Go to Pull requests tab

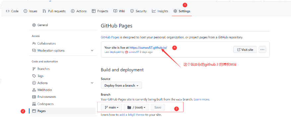(x=54, y=11)
